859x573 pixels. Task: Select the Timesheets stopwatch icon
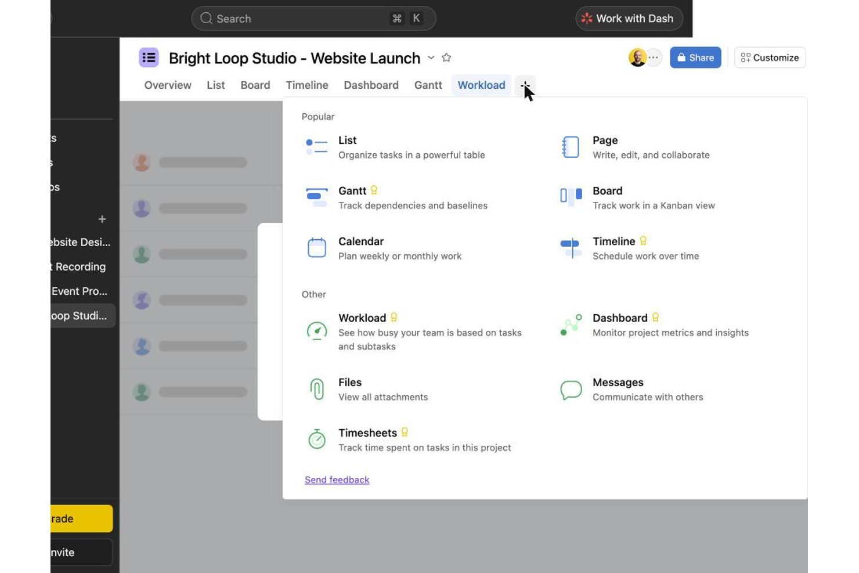[x=316, y=439]
